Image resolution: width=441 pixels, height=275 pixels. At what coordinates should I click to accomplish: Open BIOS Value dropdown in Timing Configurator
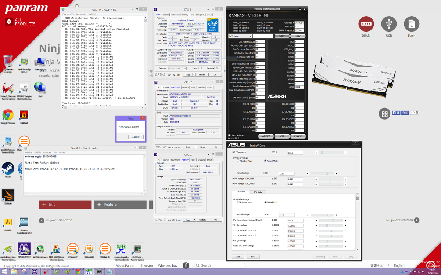pos(240,36)
